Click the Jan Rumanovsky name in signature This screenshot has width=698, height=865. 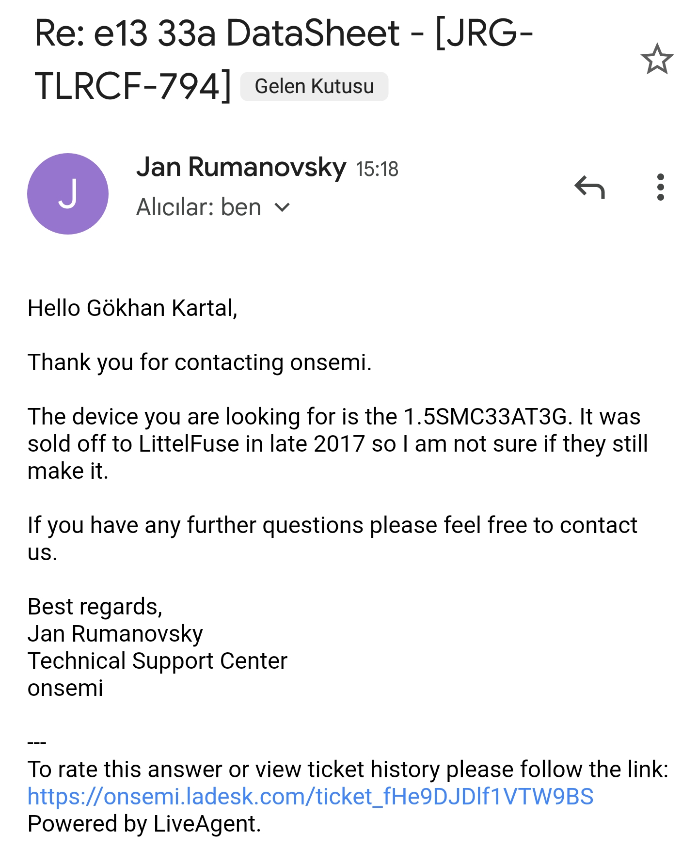tap(115, 634)
